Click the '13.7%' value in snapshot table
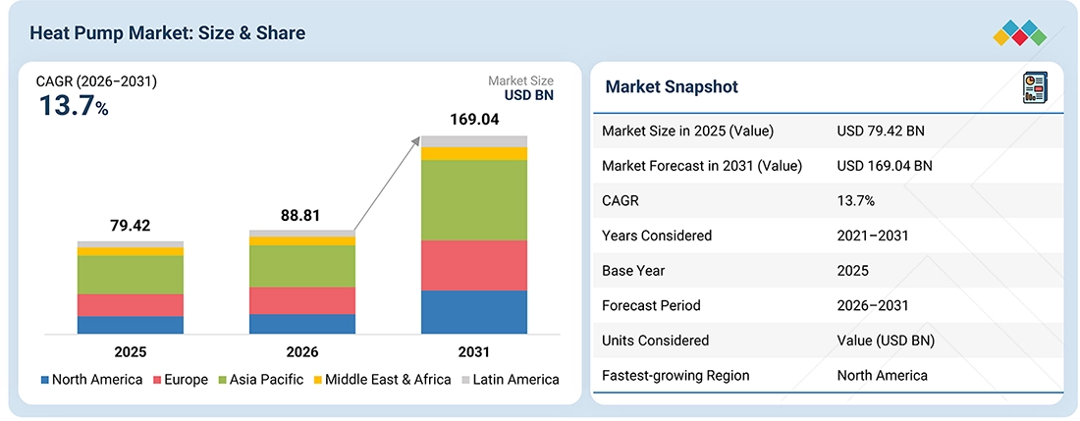 (x=857, y=200)
